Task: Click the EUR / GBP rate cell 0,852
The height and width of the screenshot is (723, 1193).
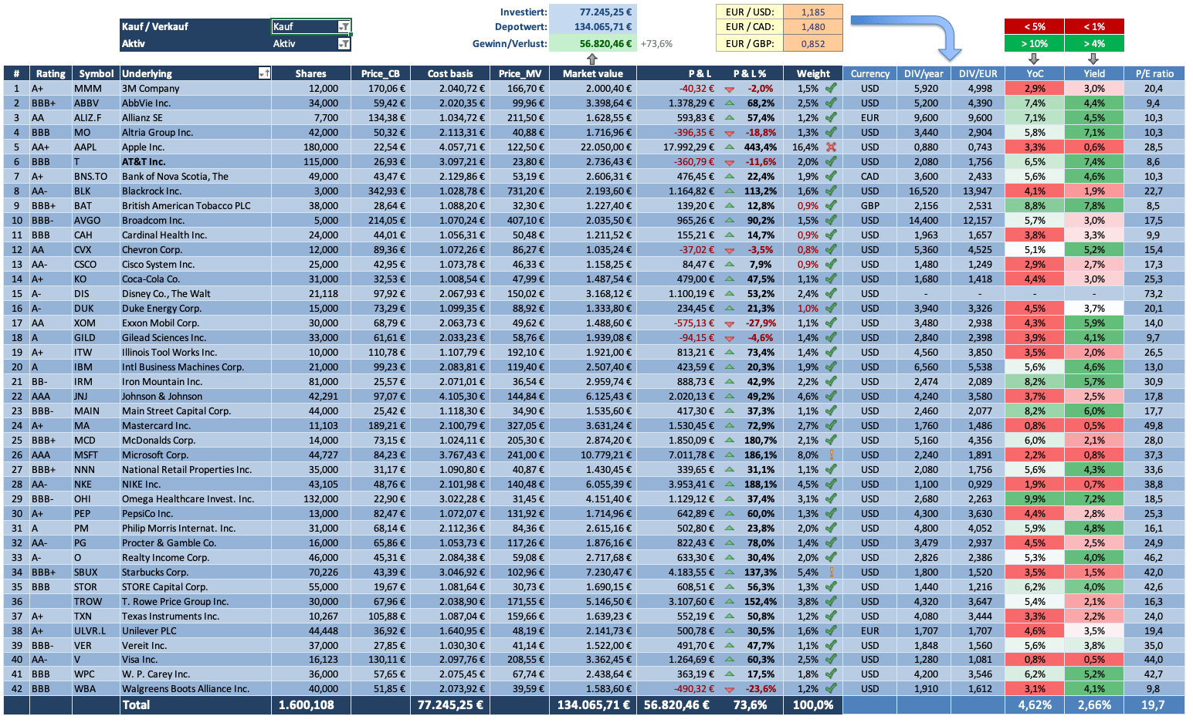Action: (813, 44)
